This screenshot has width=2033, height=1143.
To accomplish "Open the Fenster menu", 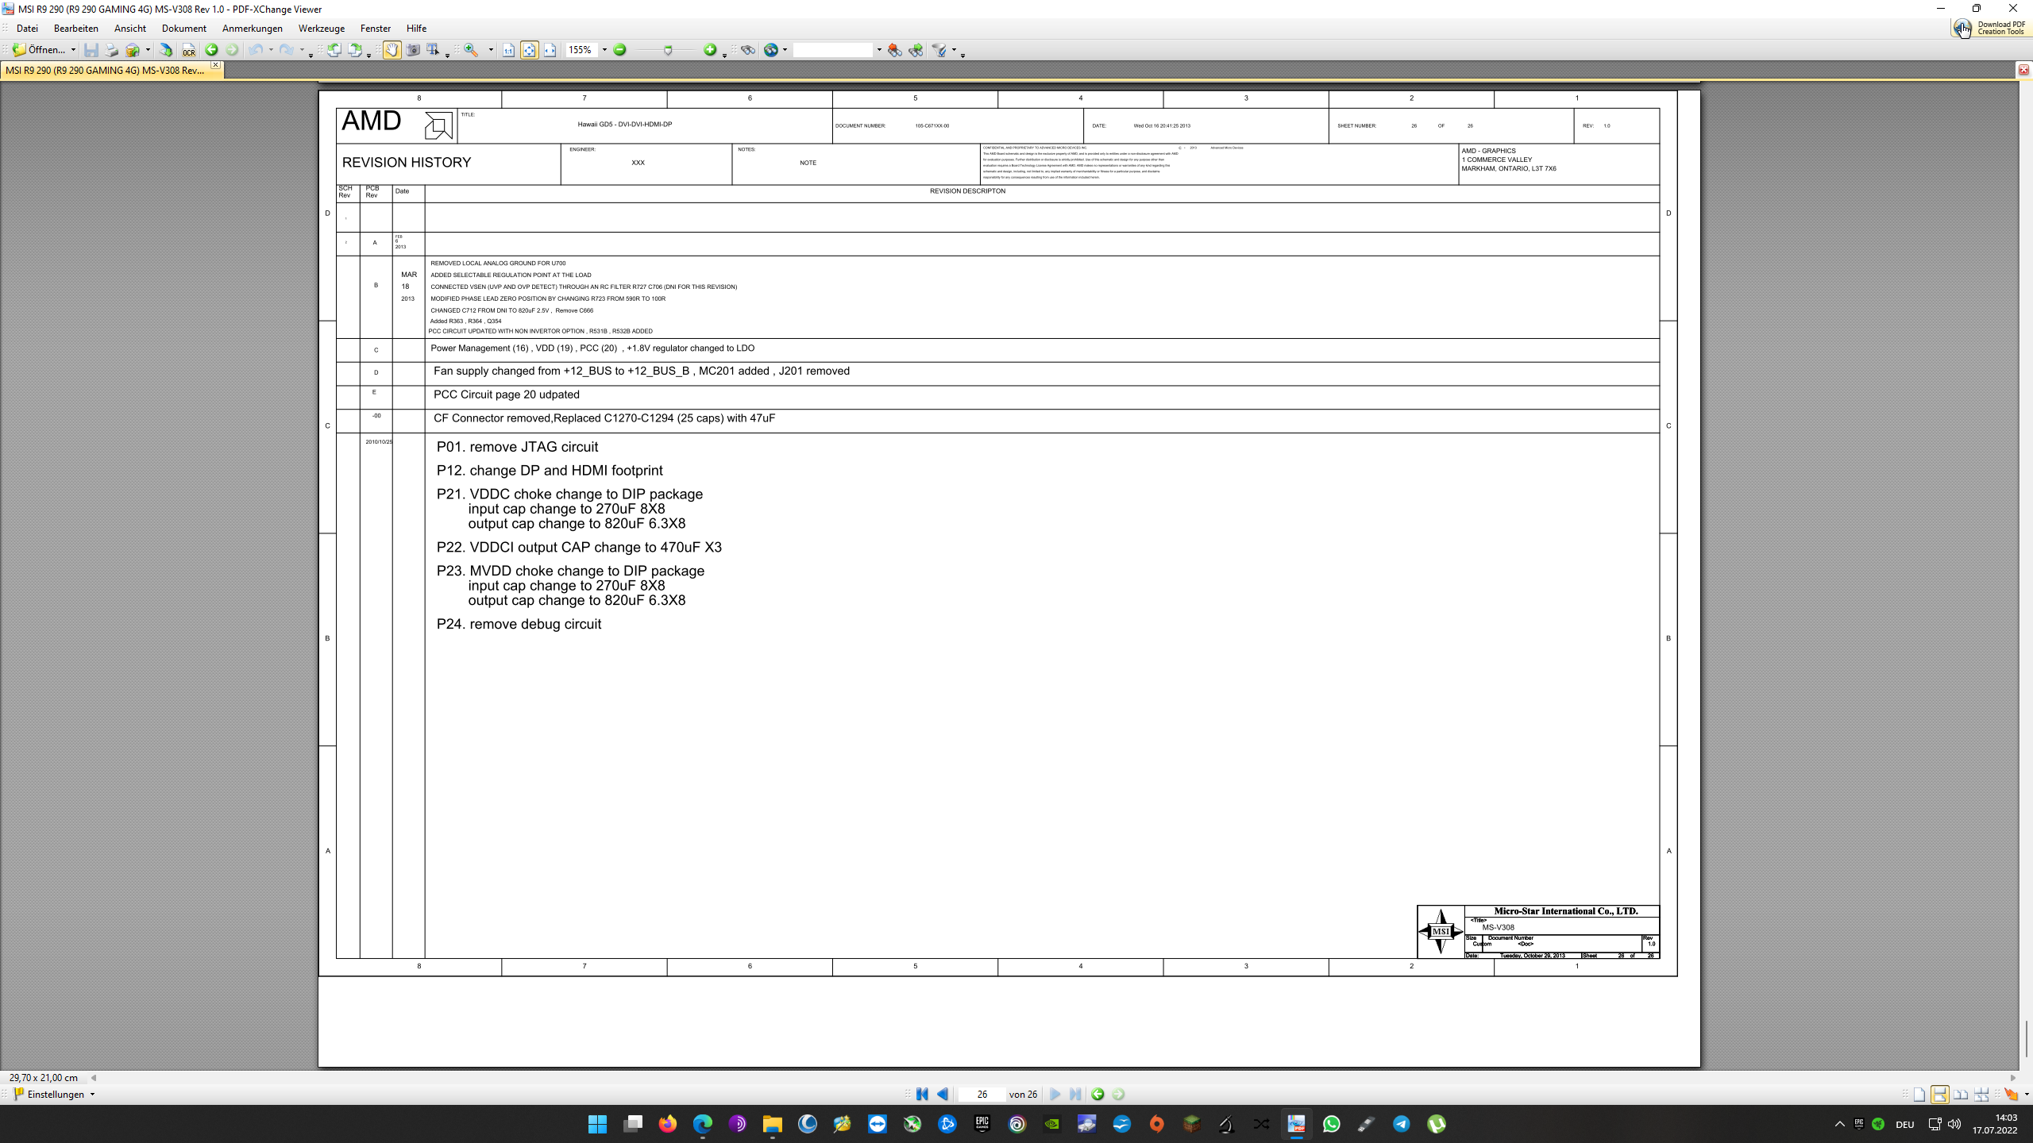I will tap(376, 29).
